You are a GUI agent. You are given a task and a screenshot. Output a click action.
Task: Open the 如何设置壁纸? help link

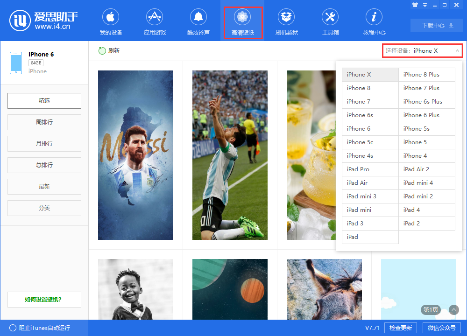(44, 300)
